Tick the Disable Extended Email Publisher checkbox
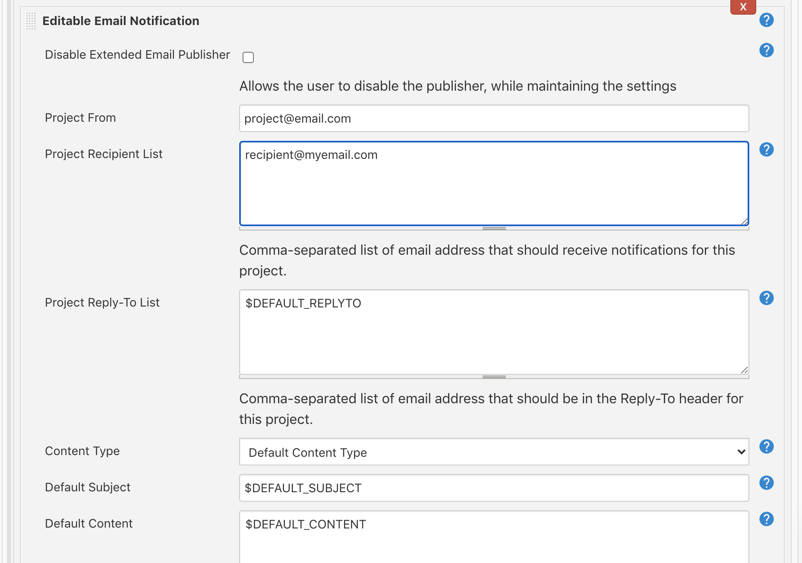This screenshot has height=563, width=802. point(248,57)
